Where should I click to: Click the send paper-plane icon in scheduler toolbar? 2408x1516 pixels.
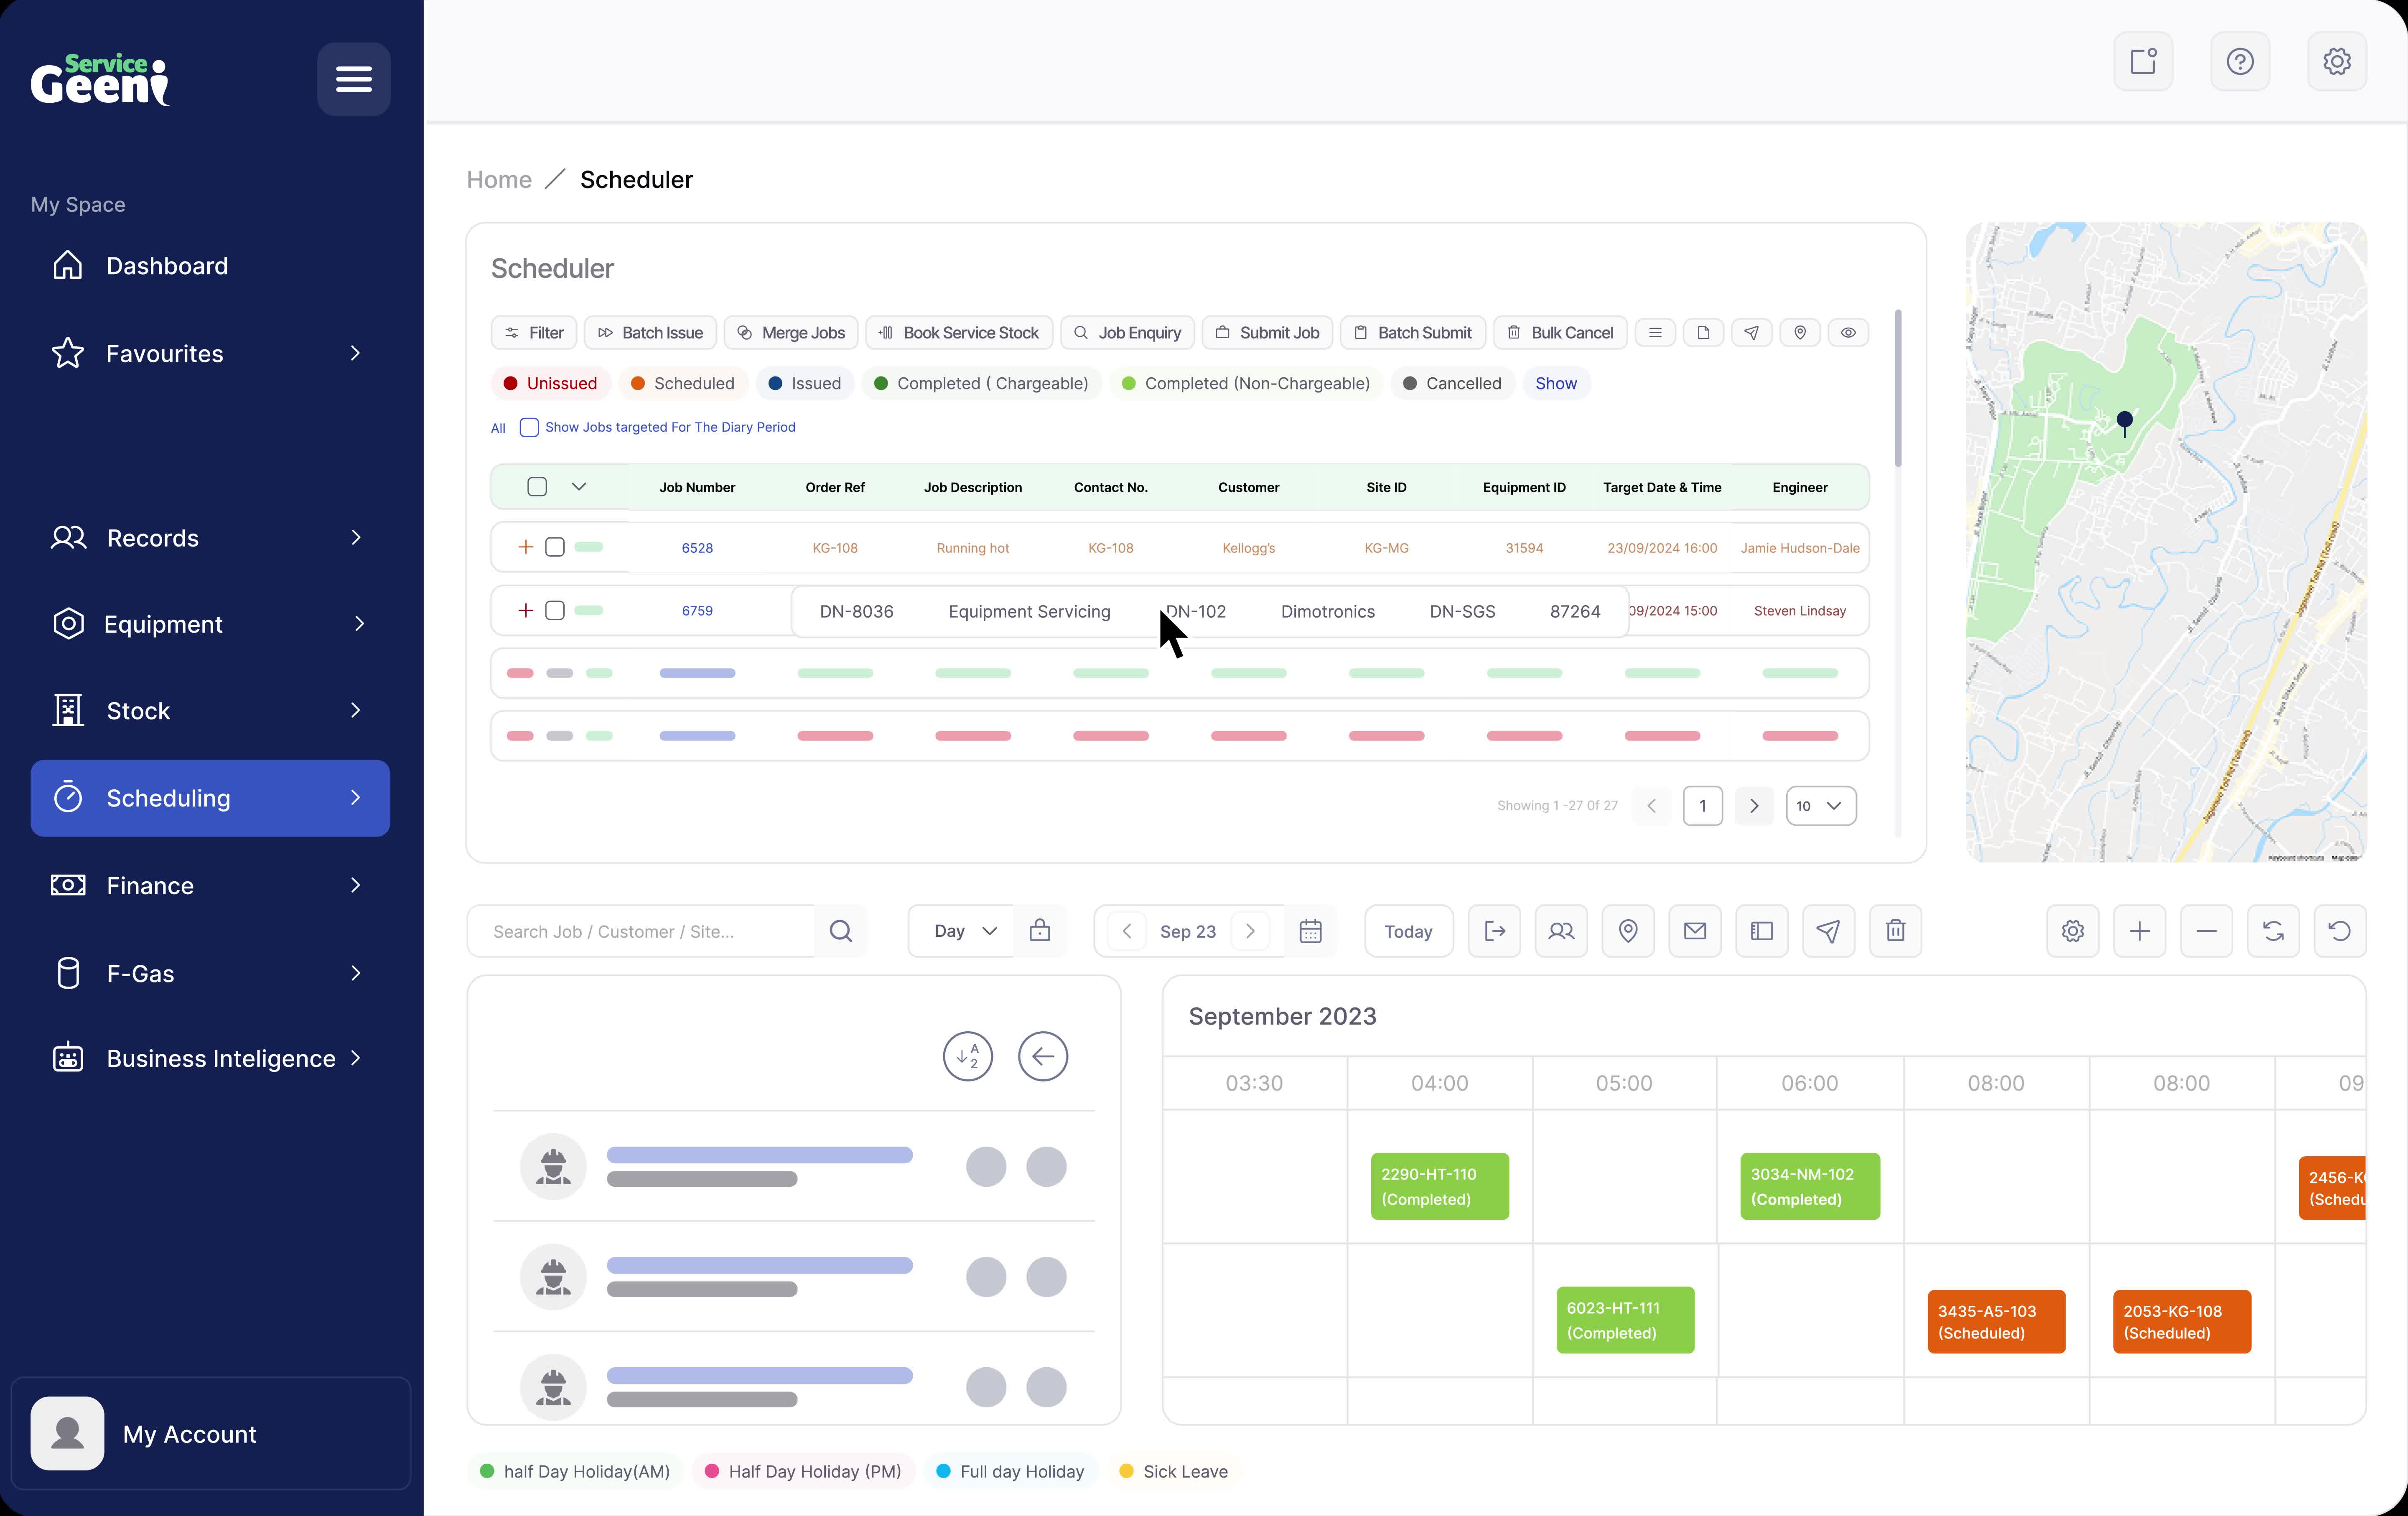1751,333
